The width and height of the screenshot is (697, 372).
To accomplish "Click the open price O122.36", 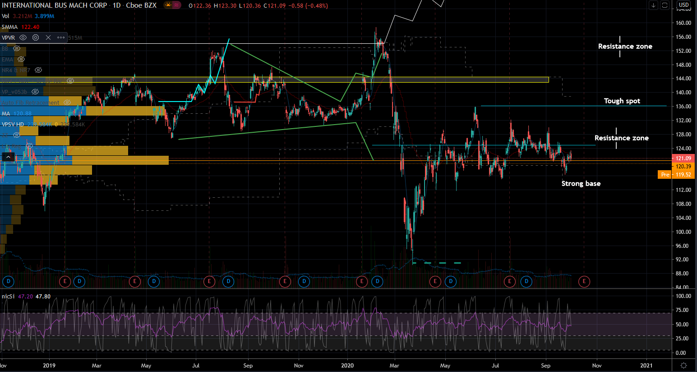I will (x=200, y=6).
